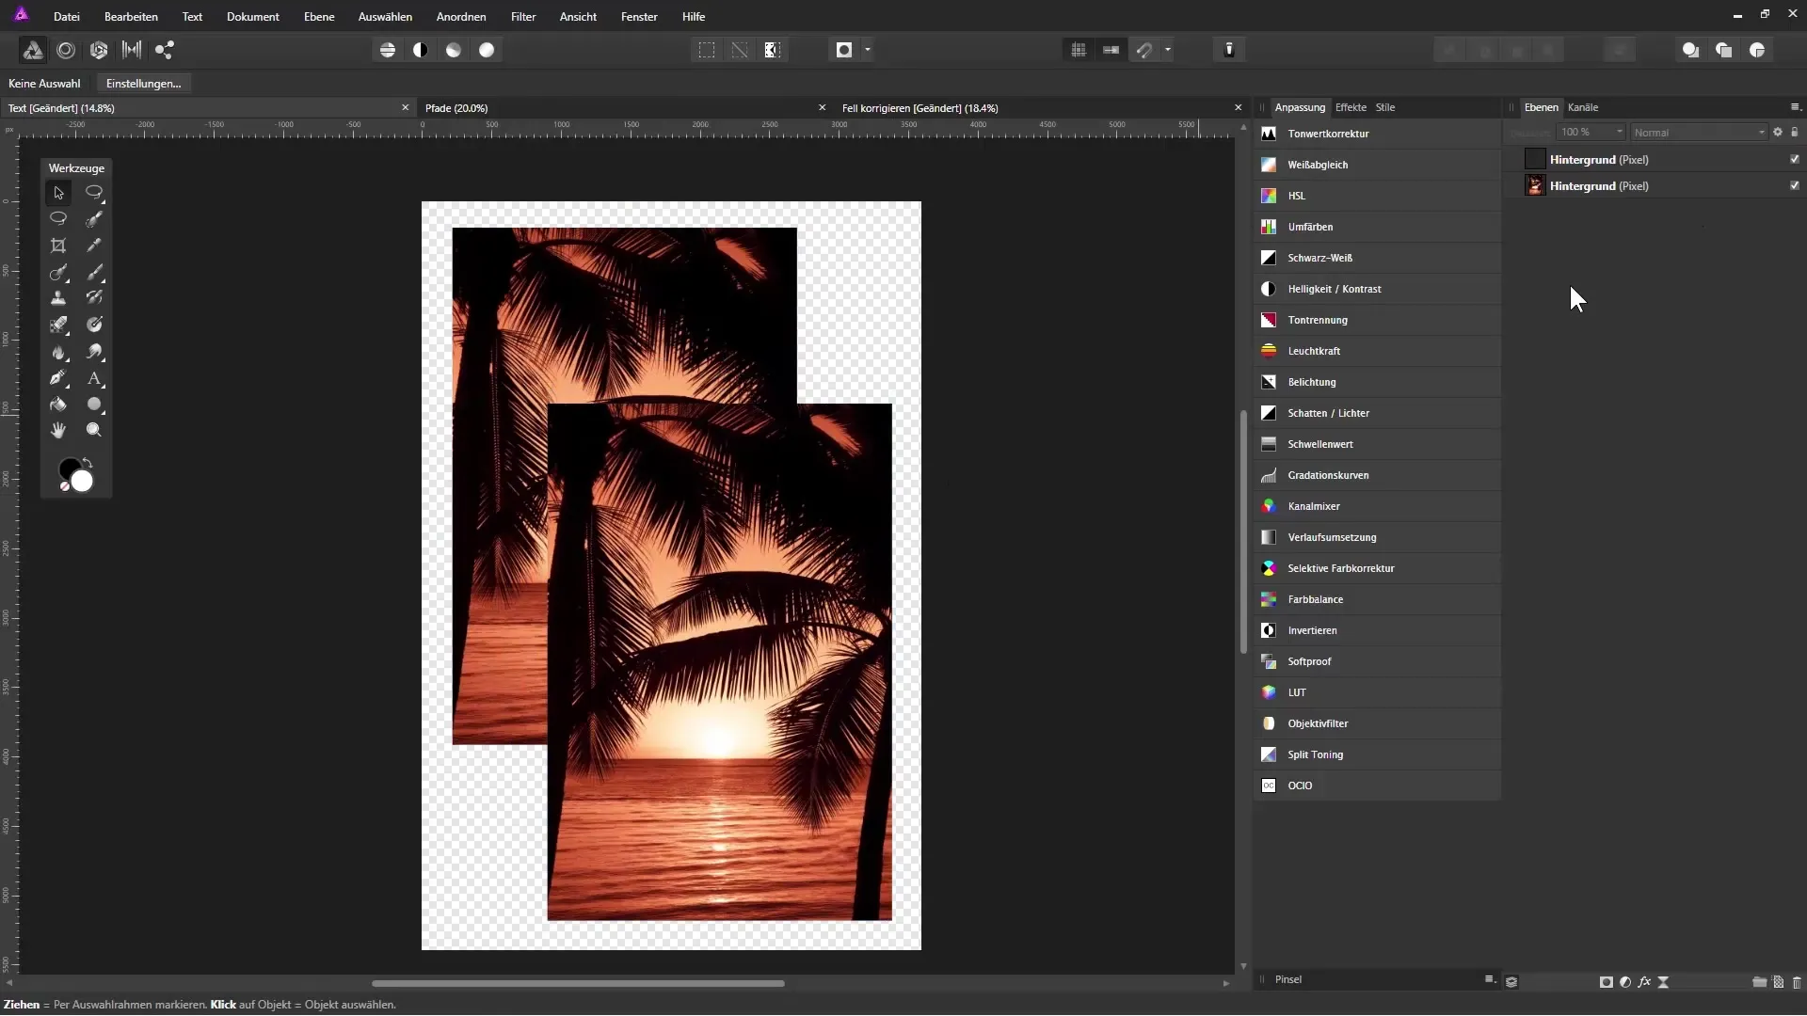Add a Tonwertkorrektur adjustment
The image size is (1807, 1016).
(x=1376, y=134)
